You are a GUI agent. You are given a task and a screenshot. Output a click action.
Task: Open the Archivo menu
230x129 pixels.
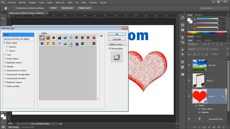12,3
